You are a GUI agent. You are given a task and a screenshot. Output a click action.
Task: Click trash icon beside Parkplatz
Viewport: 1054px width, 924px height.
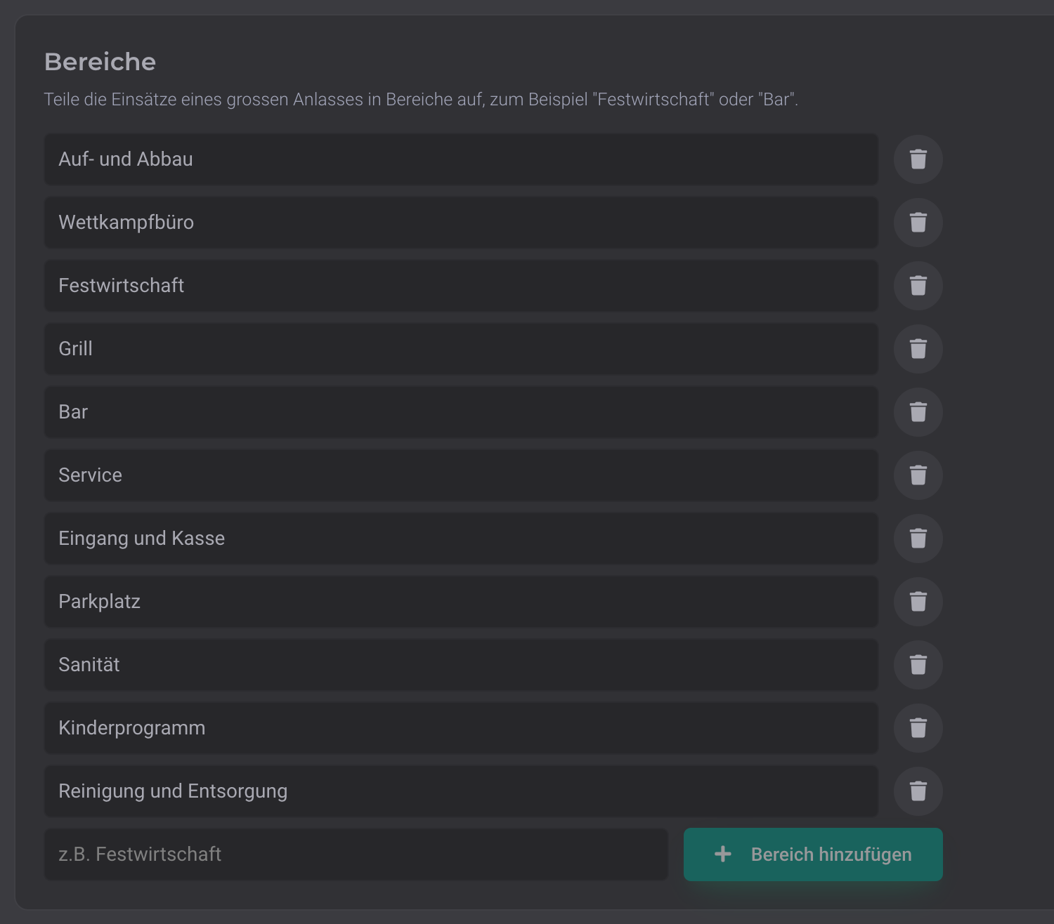click(x=918, y=602)
